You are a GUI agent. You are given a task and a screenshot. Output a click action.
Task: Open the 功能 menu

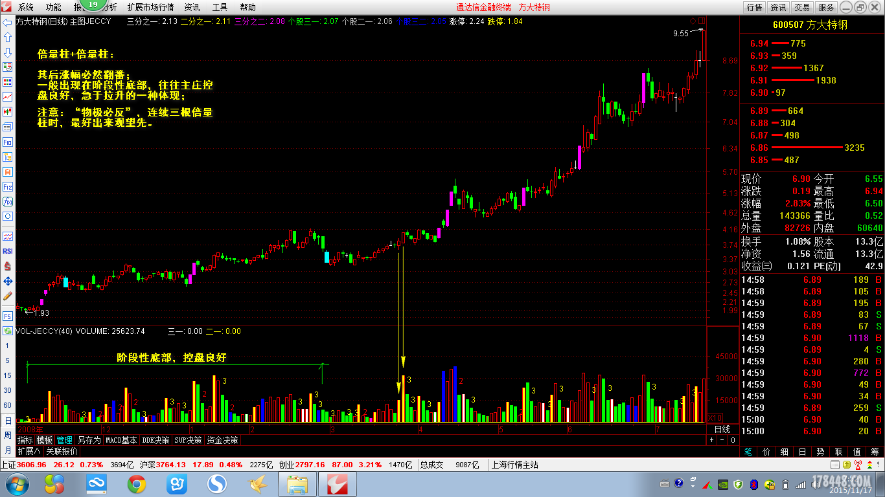(x=54, y=7)
